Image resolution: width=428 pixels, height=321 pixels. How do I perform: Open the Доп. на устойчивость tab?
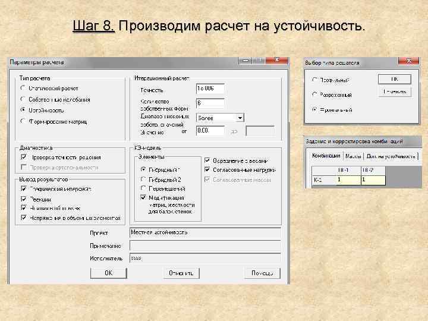point(391,156)
